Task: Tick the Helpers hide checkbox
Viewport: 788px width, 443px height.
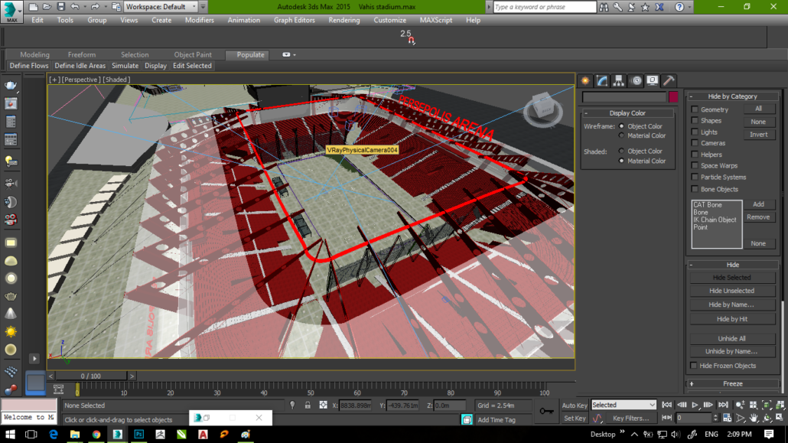Action: (x=695, y=155)
